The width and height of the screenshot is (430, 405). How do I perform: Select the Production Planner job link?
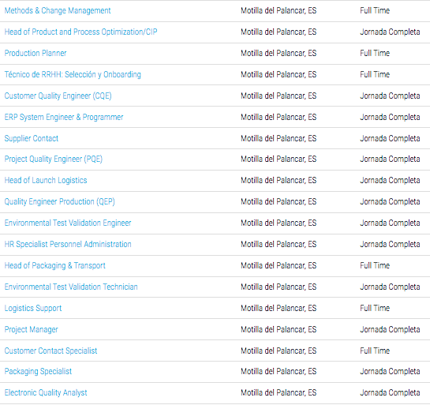click(36, 53)
